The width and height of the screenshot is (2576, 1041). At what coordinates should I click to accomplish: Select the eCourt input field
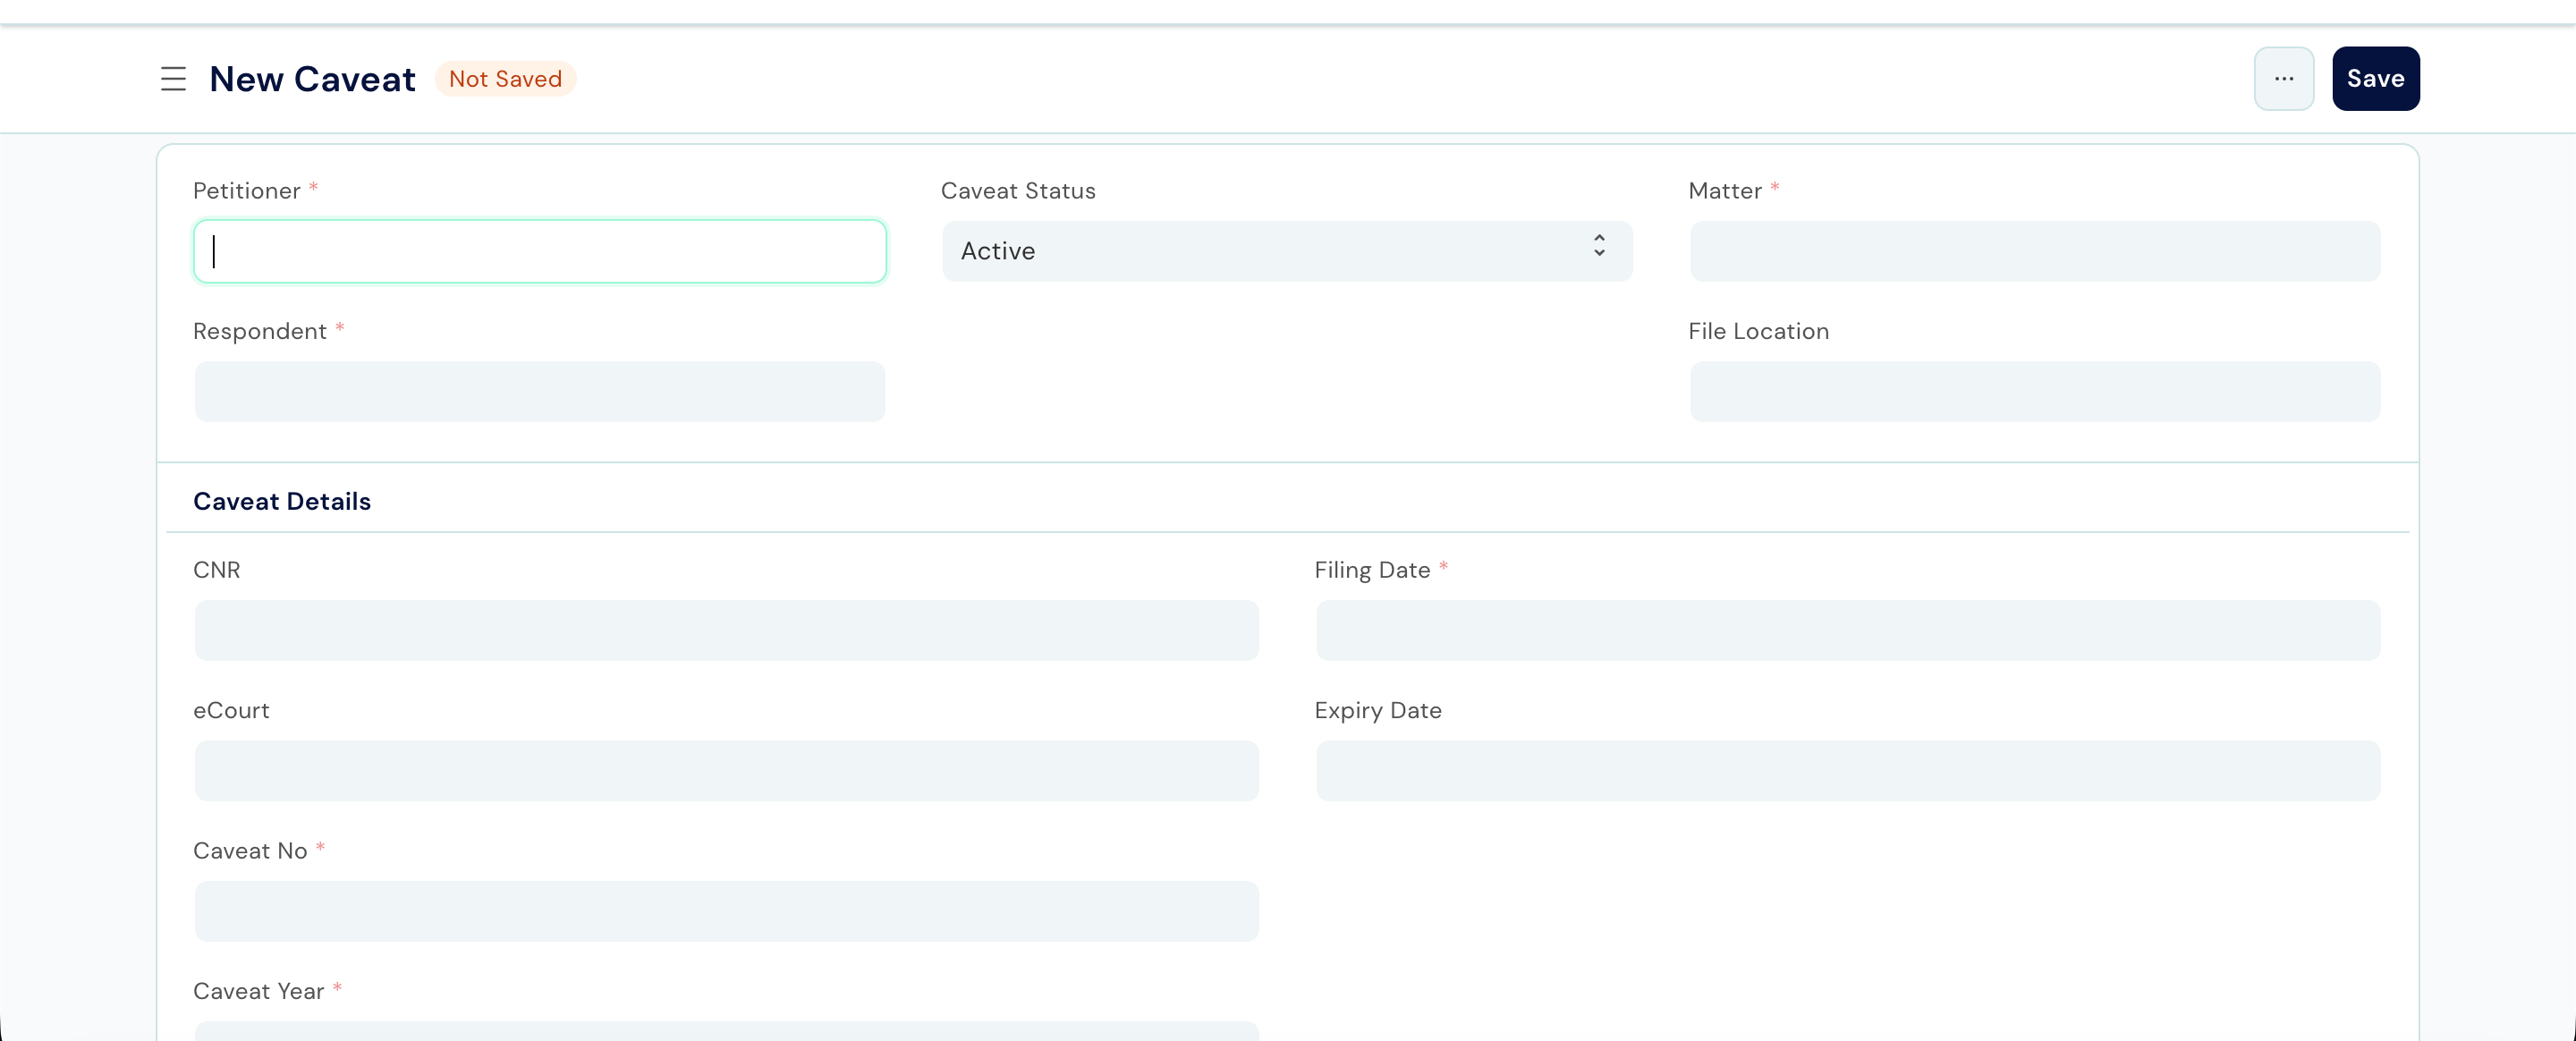click(x=726, y=770)
